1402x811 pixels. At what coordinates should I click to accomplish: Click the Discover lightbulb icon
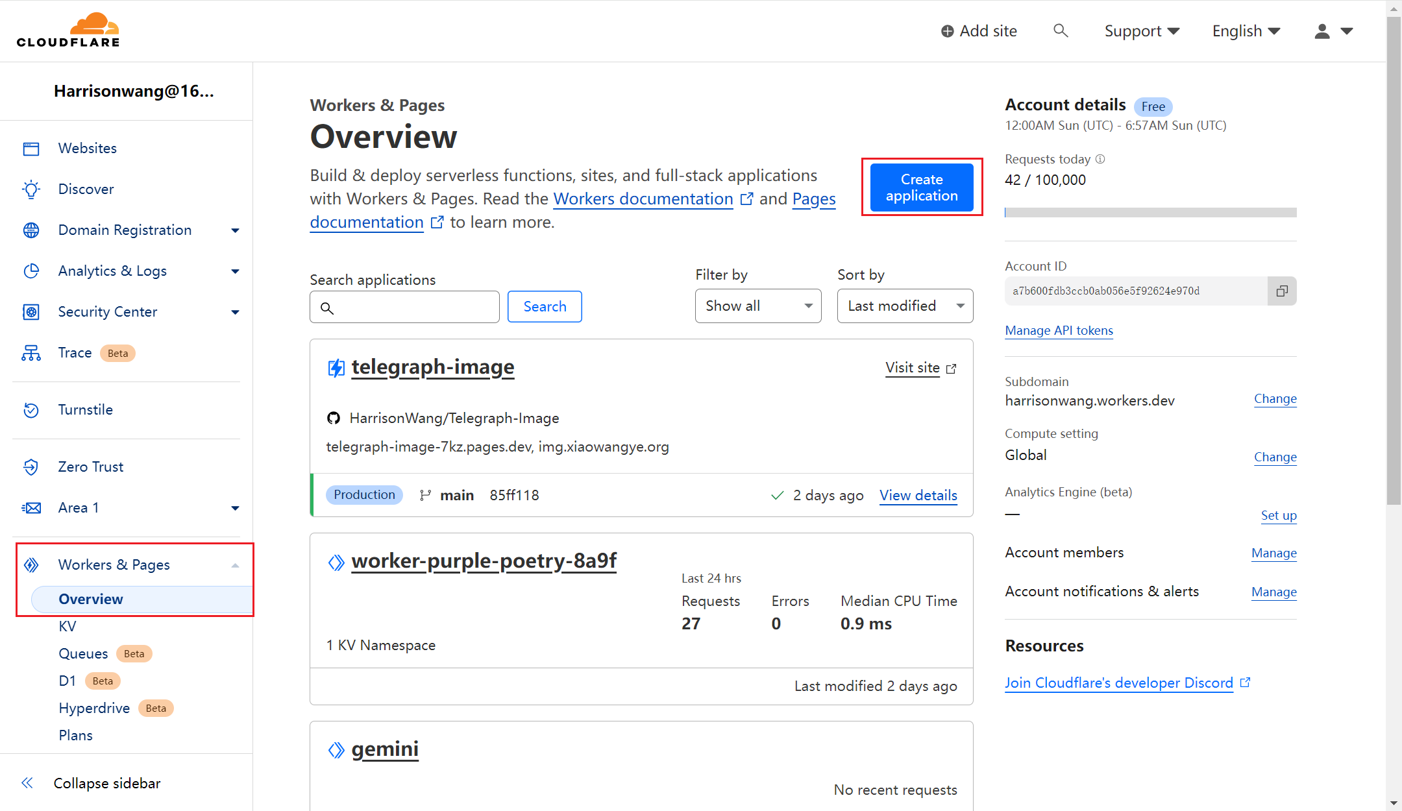click(31, 189)
